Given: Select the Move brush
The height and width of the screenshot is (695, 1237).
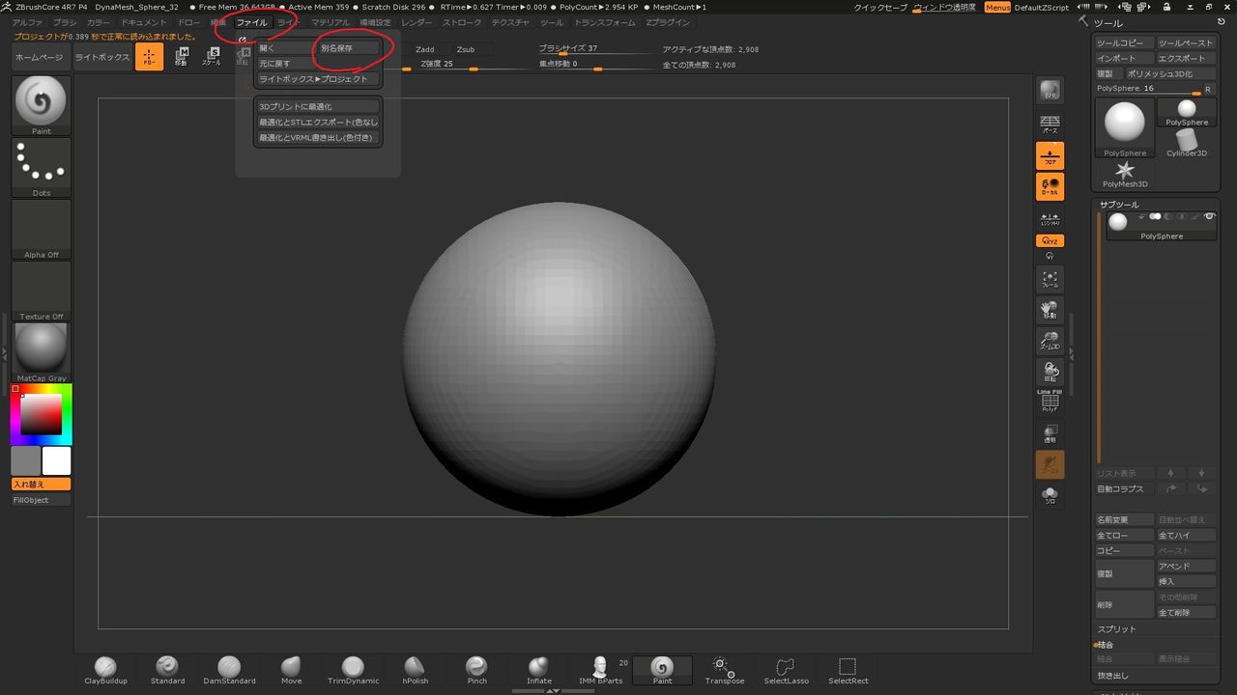Looking at the screenshot, I should [291, 671].
